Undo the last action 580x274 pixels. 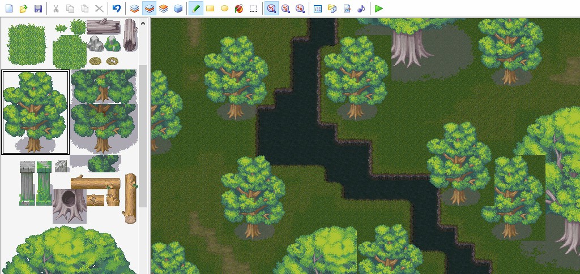point(117,8)
